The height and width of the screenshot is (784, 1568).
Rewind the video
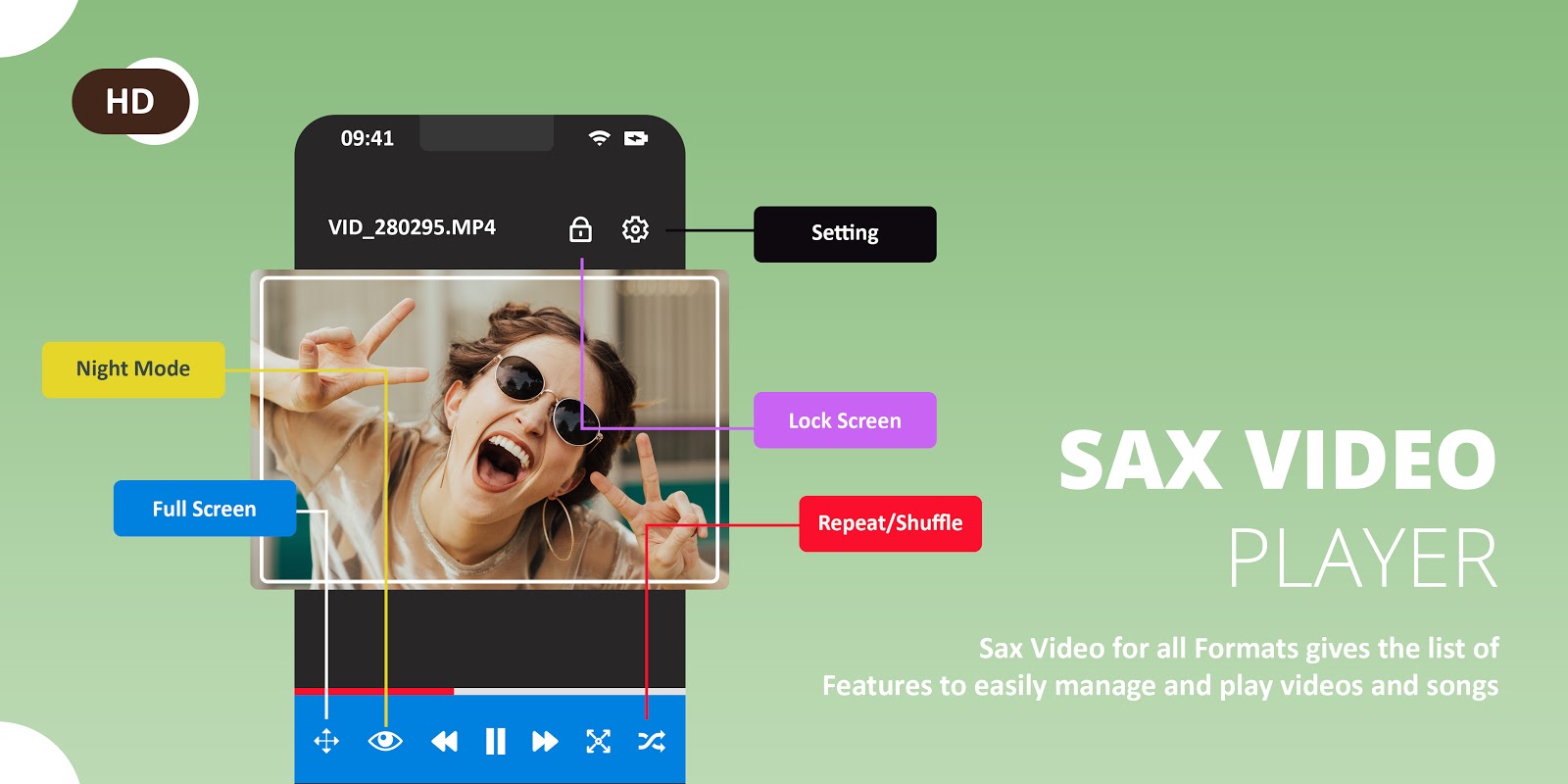point(445,741)
